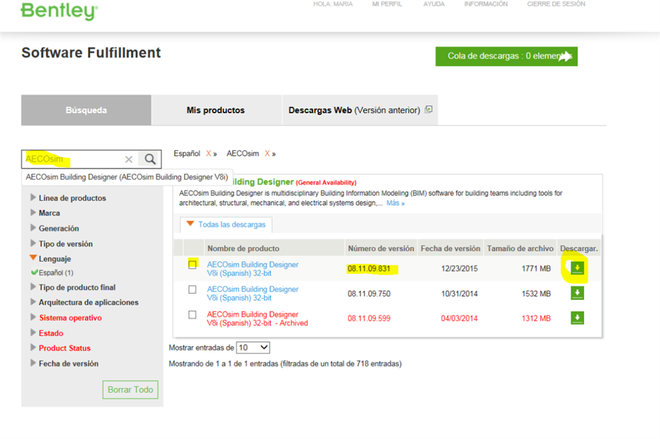Screen dimensions: 660x439
Task: Open AECOsim Building Designer 08.11.09.831 link
Action: click(x=253, y=268)
